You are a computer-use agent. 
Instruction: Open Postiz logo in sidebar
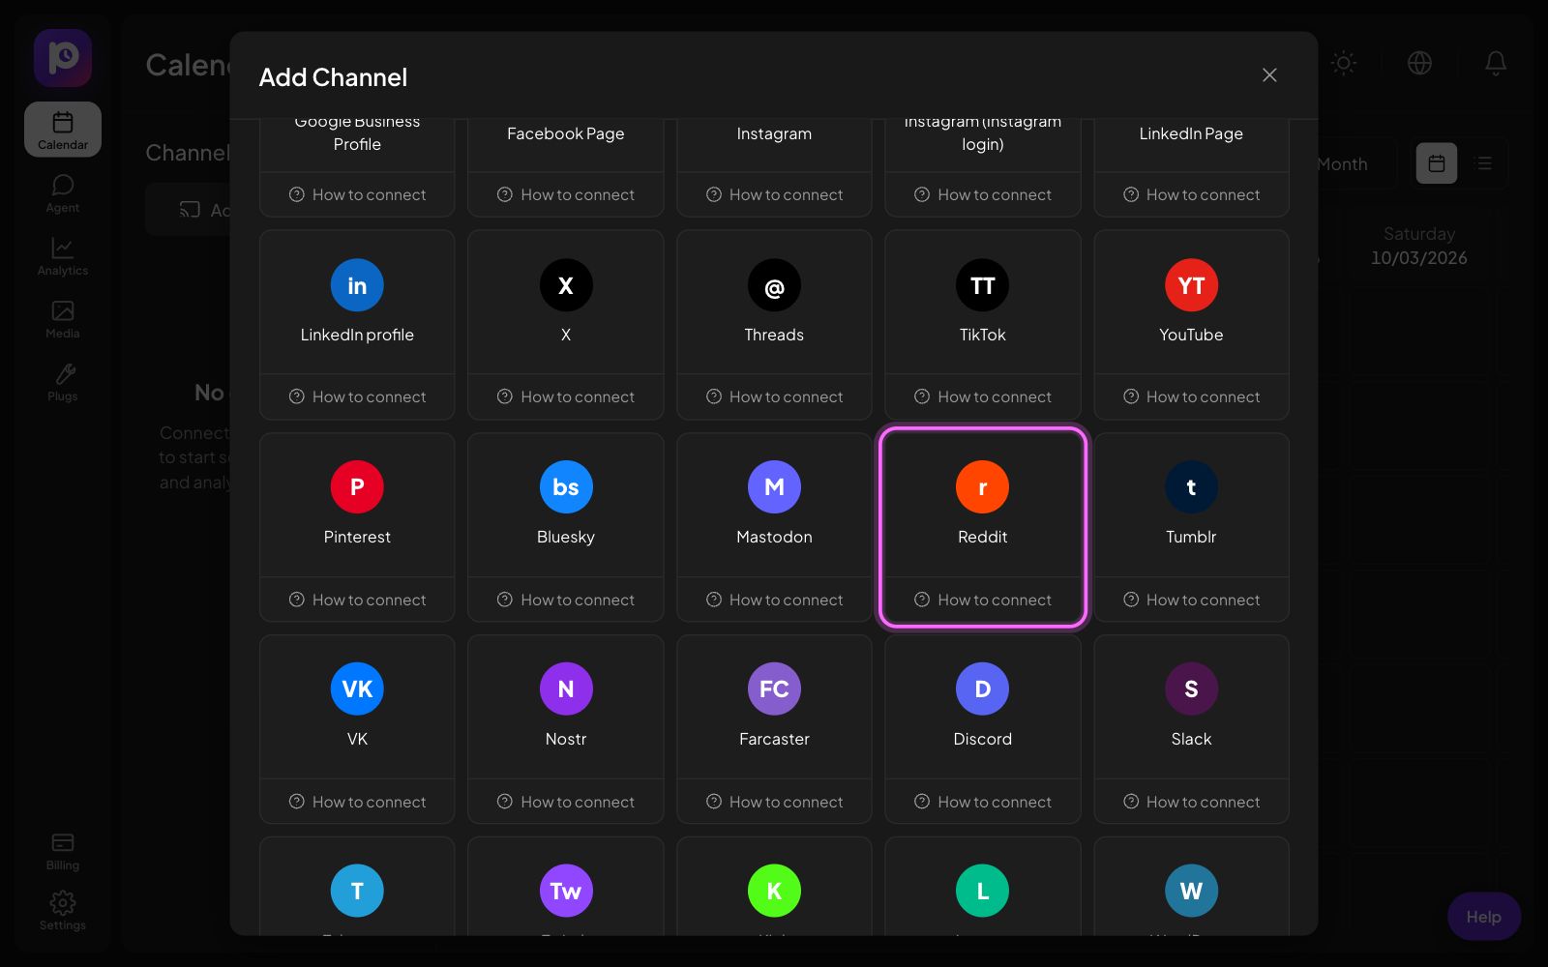tap(63, 58)
